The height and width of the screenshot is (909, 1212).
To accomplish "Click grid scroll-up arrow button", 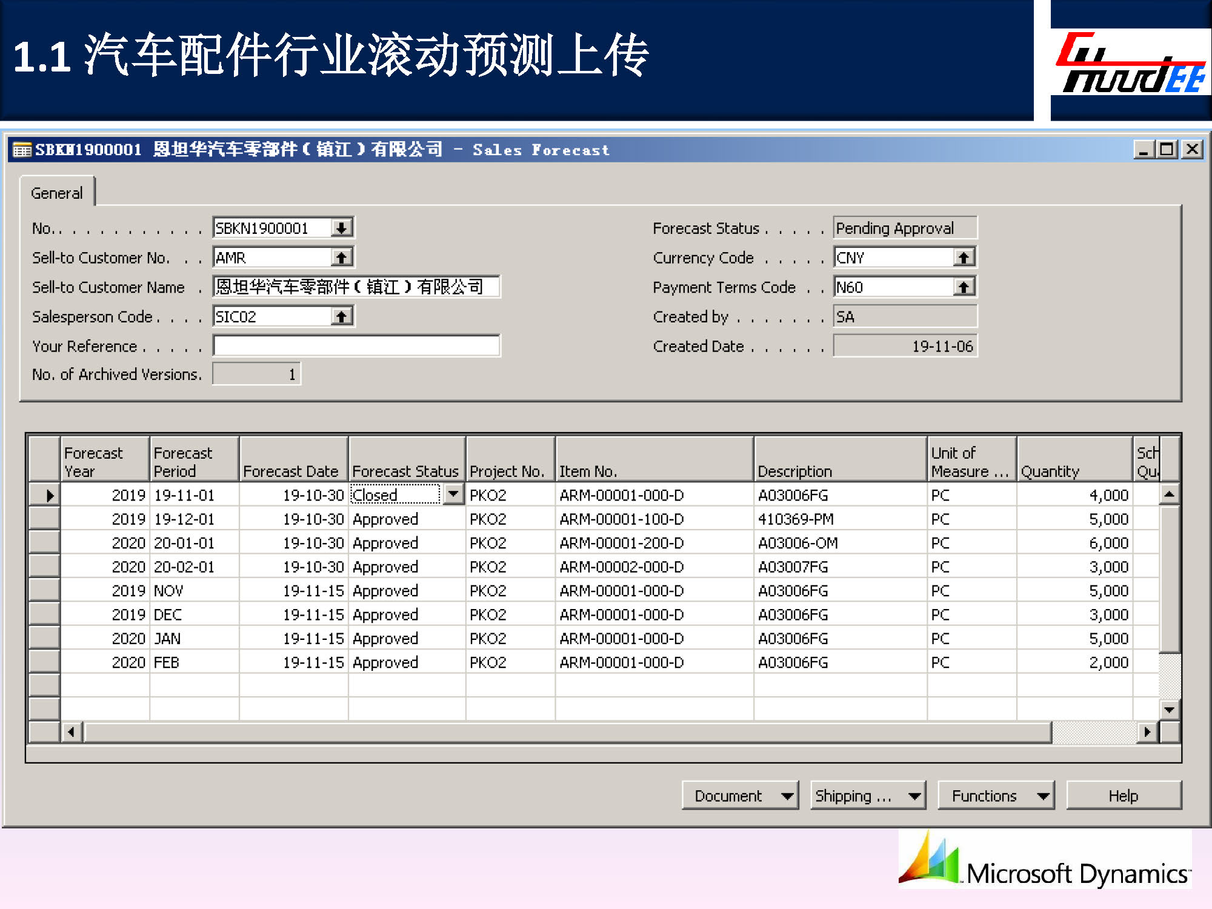I will (x=1169, y=494).
